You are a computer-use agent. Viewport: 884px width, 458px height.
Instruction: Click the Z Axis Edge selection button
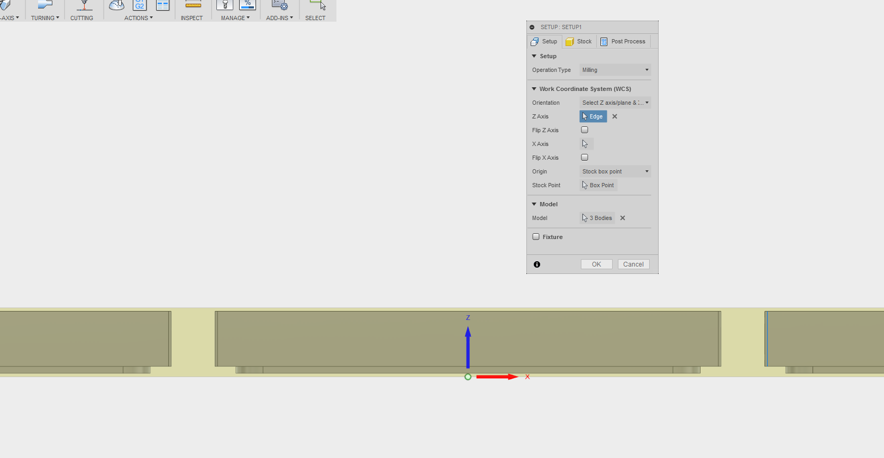(593, 116)
